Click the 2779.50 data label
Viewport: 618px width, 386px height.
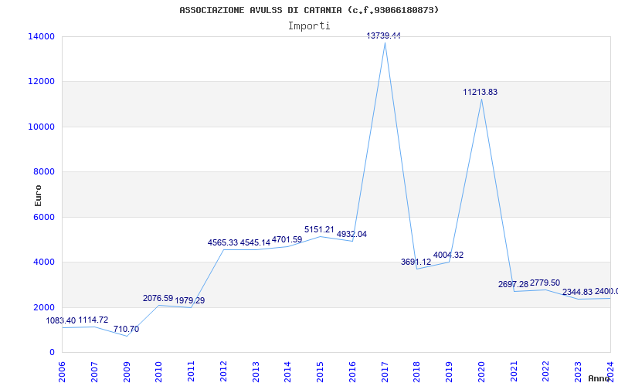pos(545,283)
